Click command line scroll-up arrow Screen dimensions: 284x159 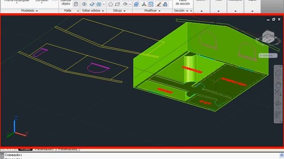tap(281, 155)
